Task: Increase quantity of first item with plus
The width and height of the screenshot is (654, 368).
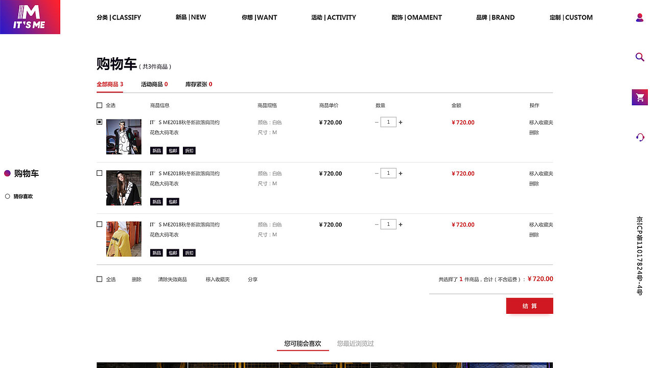Action: click(x=401, y=123)
